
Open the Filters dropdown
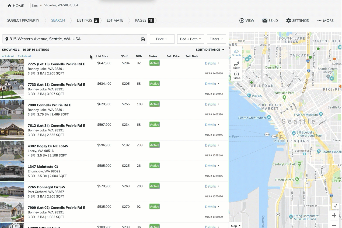(216, 39)
